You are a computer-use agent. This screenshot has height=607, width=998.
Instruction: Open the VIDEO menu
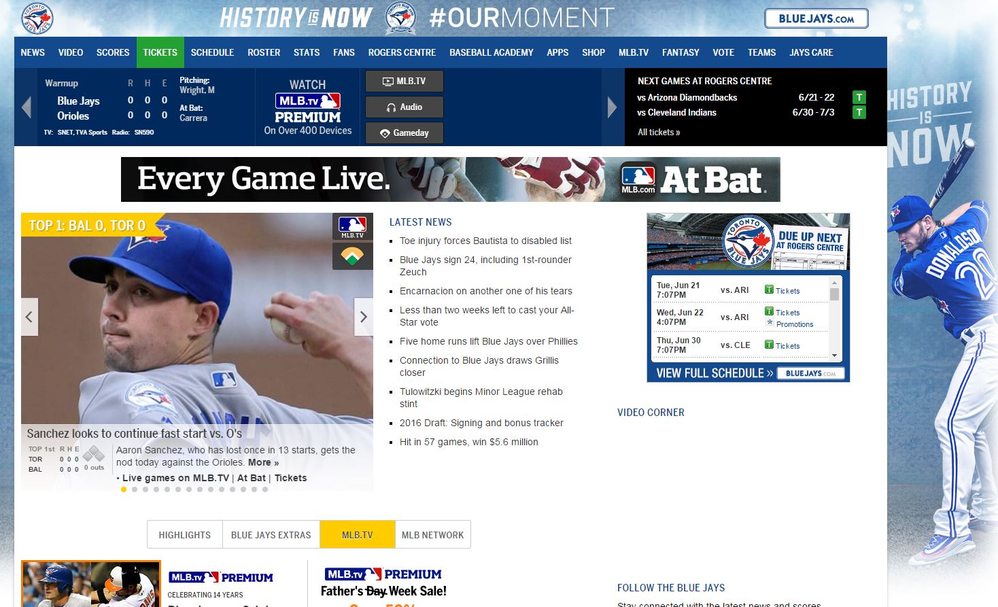point(71,52)
